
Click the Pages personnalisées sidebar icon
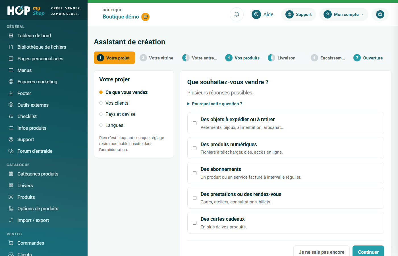(x=11, y=59)
